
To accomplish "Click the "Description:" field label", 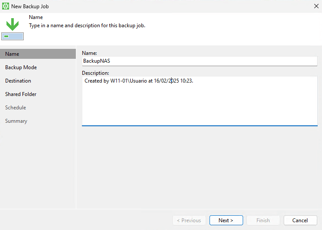I will click(x=95, y=73).
